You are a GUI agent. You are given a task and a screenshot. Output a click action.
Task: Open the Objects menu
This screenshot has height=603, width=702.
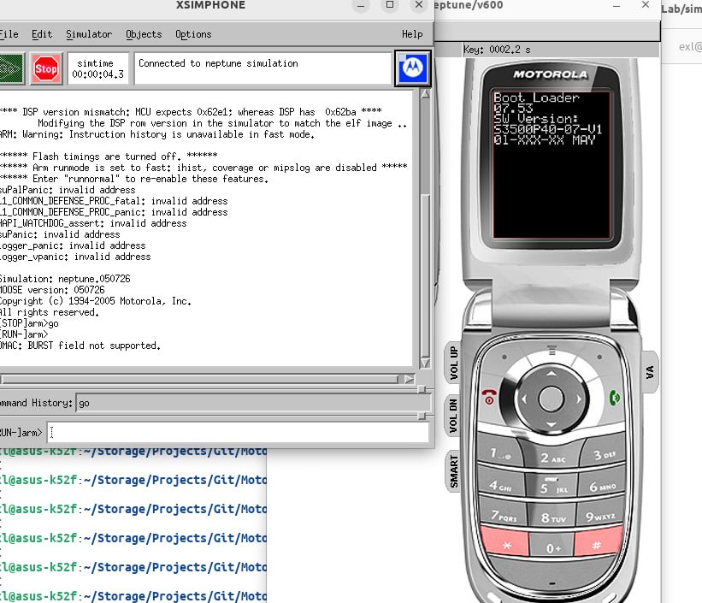(144, 34)
